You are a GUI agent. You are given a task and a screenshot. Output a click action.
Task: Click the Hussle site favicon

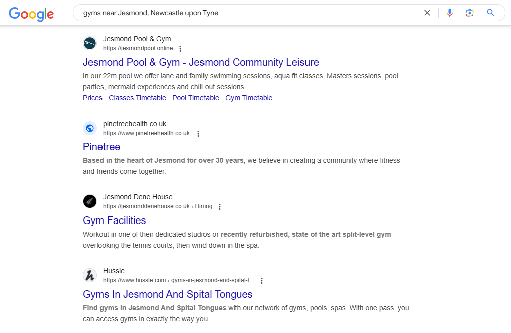coord(90,275)
